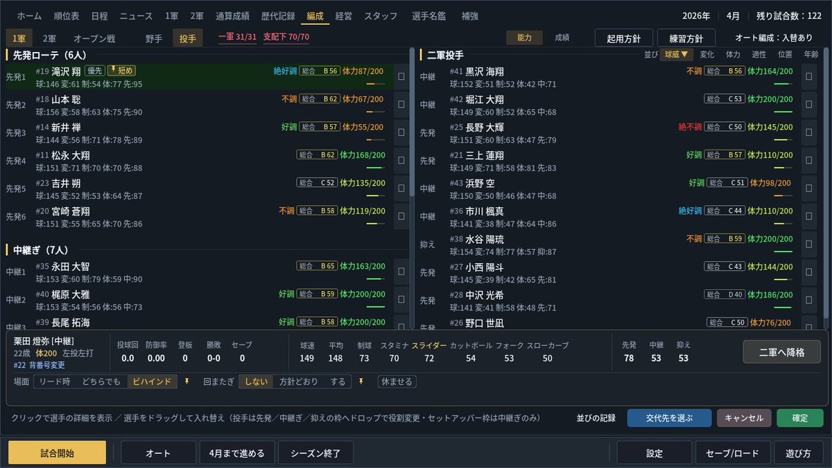Open the 歴代記録 tab
832x468 pixels.
pyautogui.click(x=278, y=16)
